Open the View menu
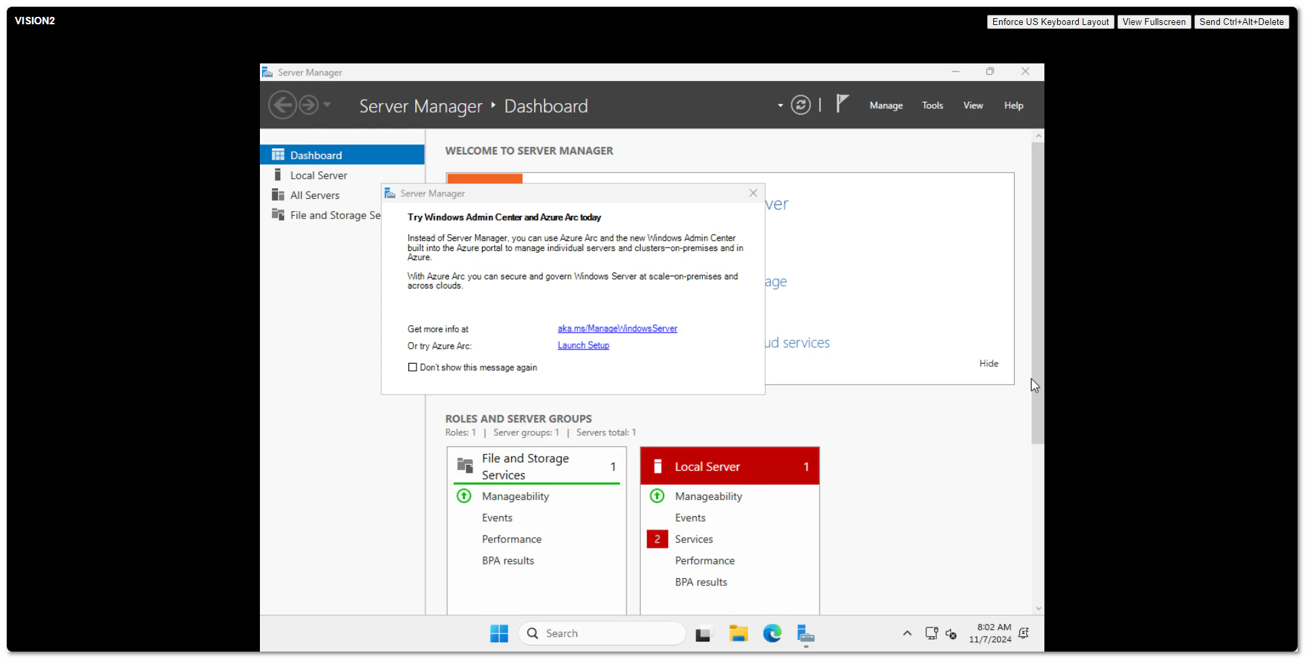The width and height of the screenshot is (1305, 659). pos(973,106)
